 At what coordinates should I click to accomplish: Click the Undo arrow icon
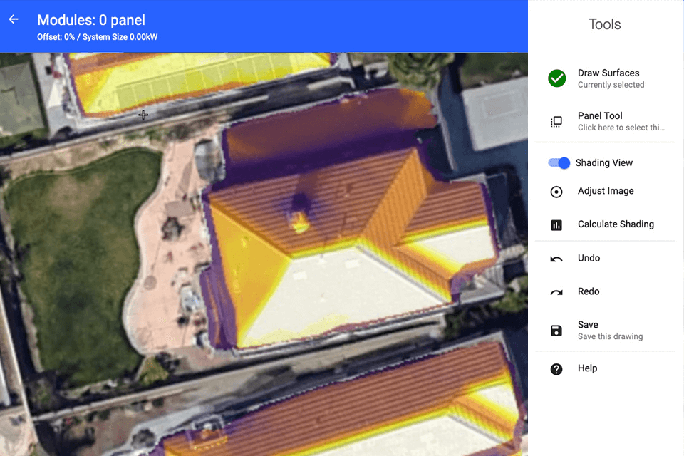coord(556,259)
